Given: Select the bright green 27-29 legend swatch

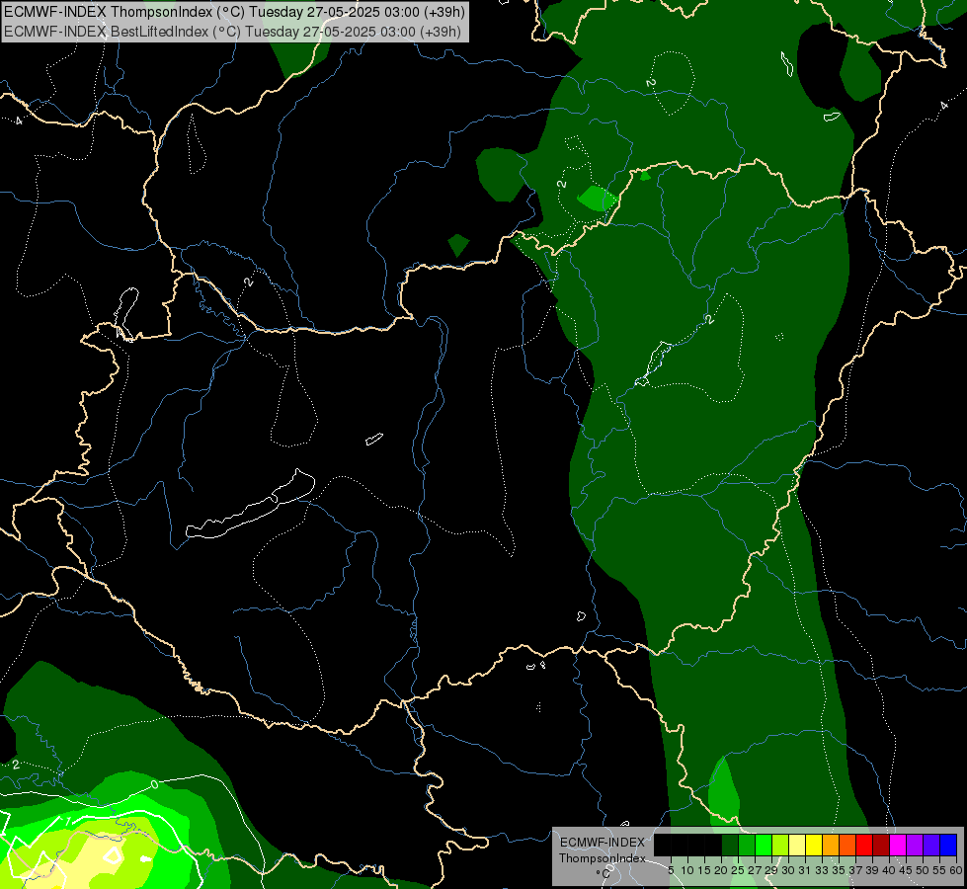Looking at the screenshot, I should point(764,845).
